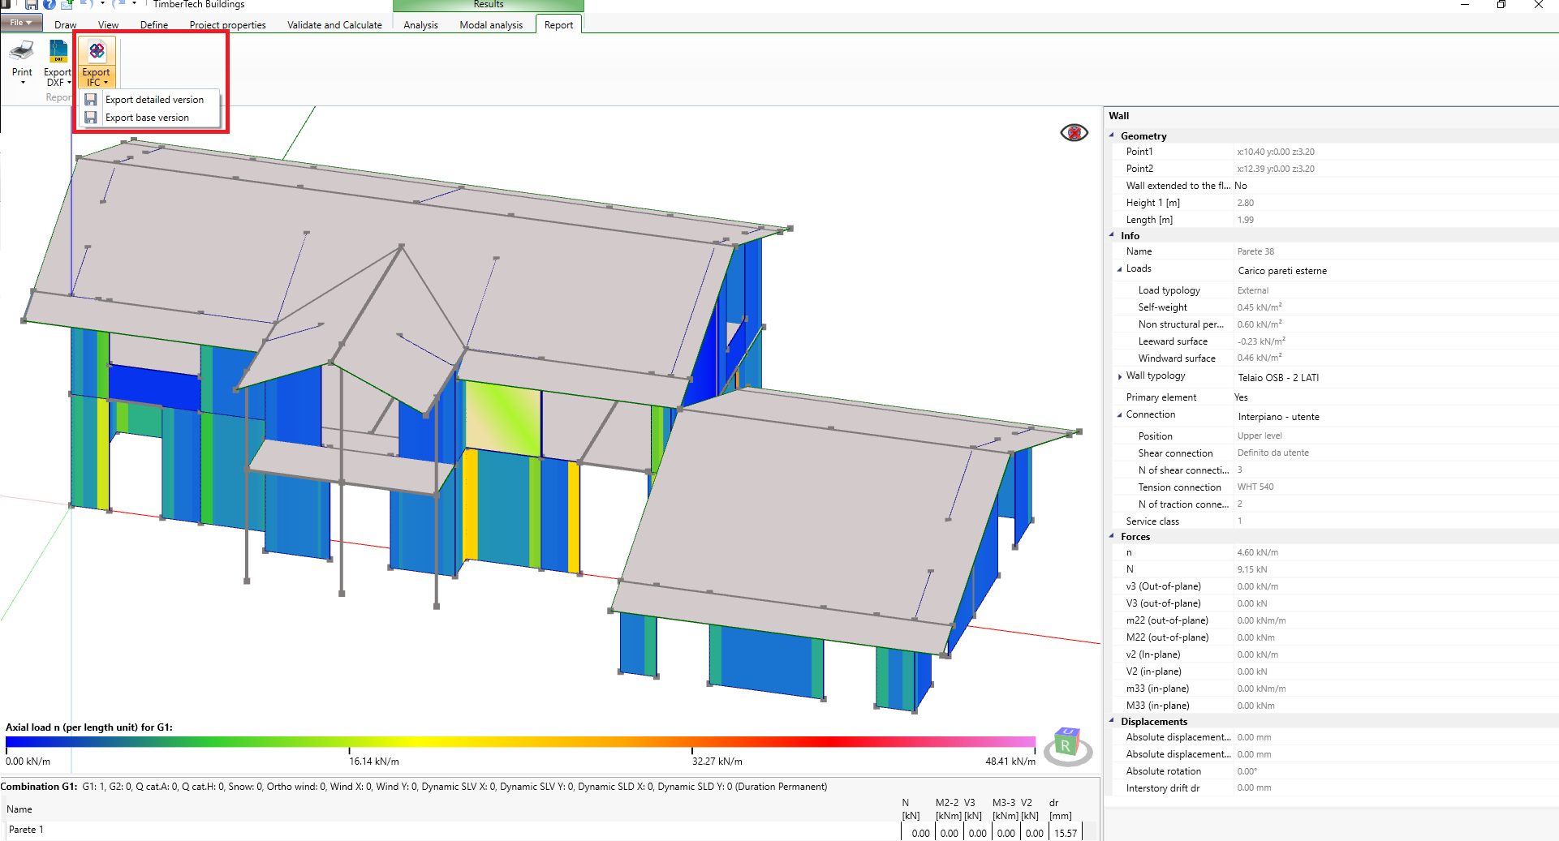The height and width of the screenshot is (841, 1559).
Task: Click the Shear connection value Definito da utente
Action: (x=1273, y=453)
